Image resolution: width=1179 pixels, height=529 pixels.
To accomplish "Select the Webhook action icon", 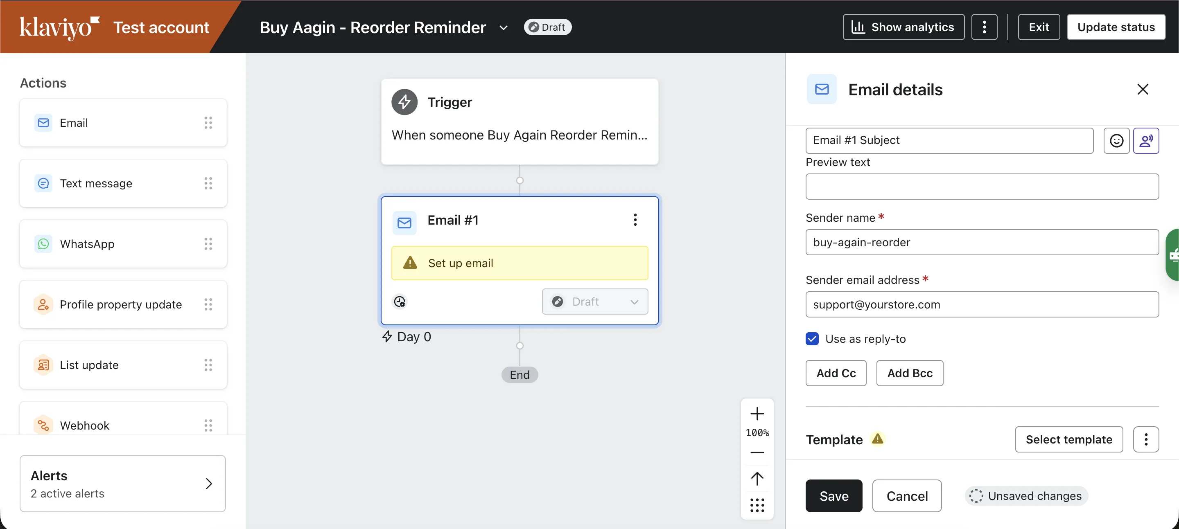I will (43, 425).
